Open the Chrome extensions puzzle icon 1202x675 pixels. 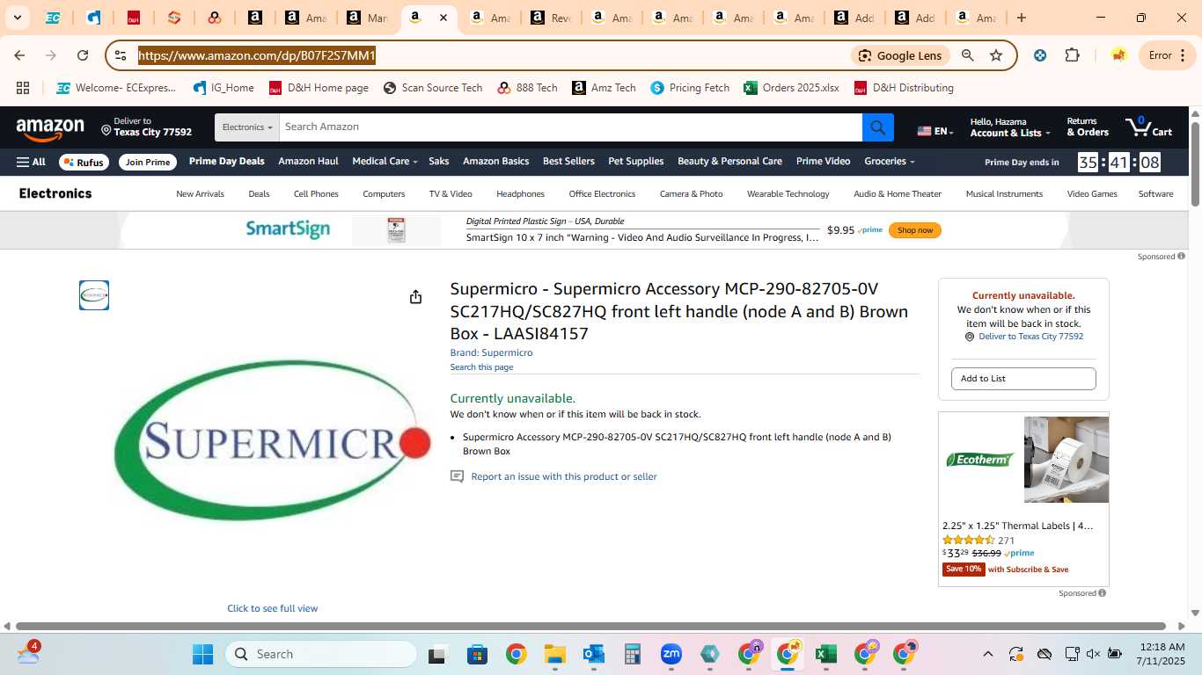pyautogui.click(x=1072, y=55)
